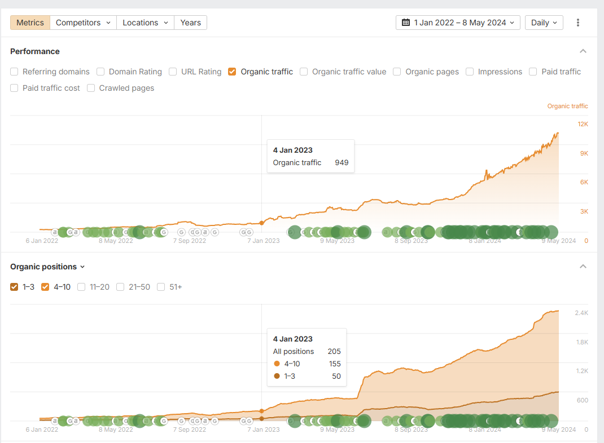
Task: Enable the Crawled pages checkbox
Action: tap(91, 88)
